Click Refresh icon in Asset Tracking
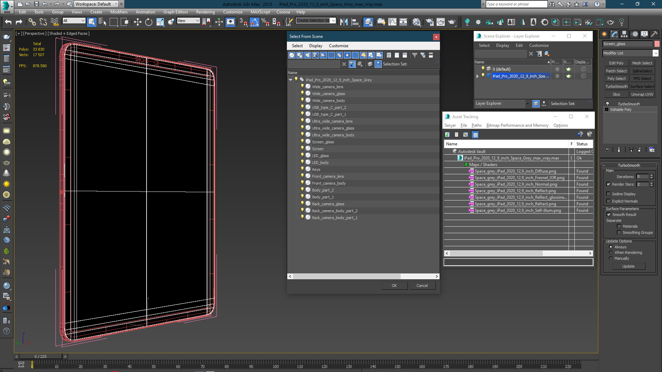Viewport: 662px width, 372px height. (447, 135)
